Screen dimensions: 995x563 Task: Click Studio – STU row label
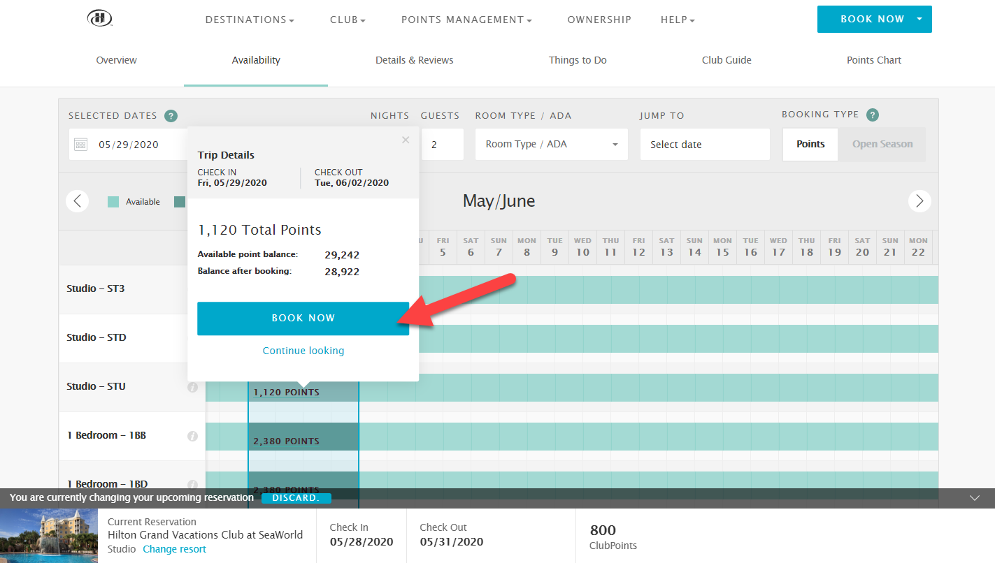(96, 386)
